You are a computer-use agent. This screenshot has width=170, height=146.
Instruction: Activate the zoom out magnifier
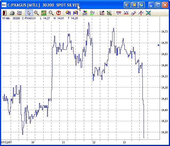click(51, 13)
